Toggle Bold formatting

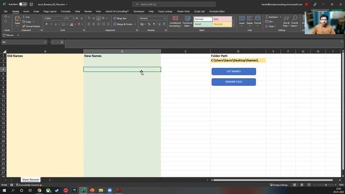pyautogui.click(x=46, y=24)
